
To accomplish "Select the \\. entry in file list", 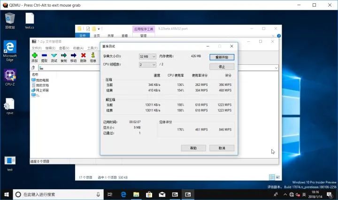I will (36, 95).
